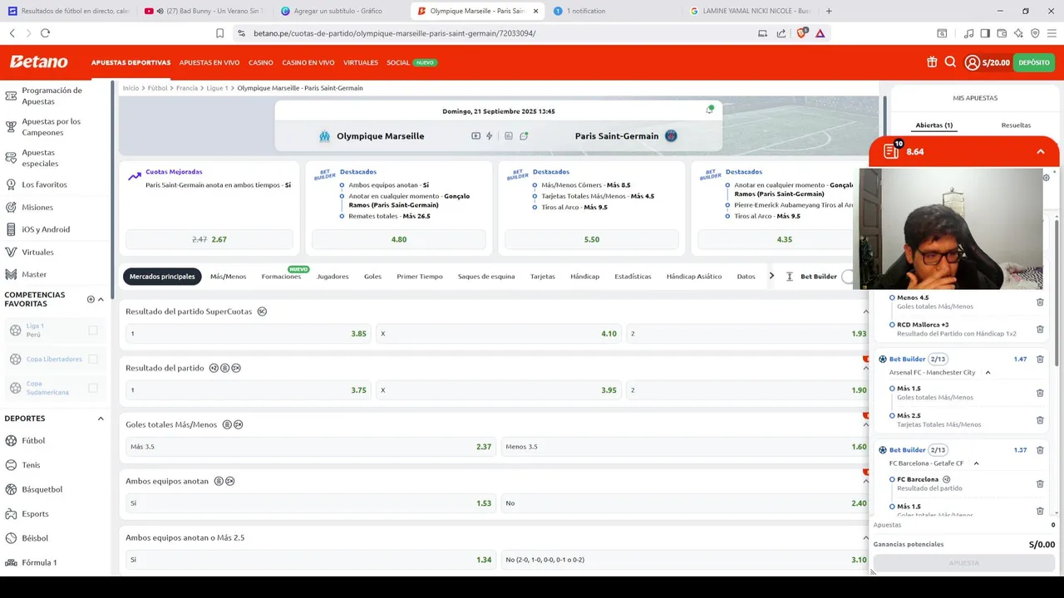Switch to the Bad Bunny YouTube browser tab
Image resolution: width=1064 pixels, height=598 pixels.
click(x=204, y=11)
